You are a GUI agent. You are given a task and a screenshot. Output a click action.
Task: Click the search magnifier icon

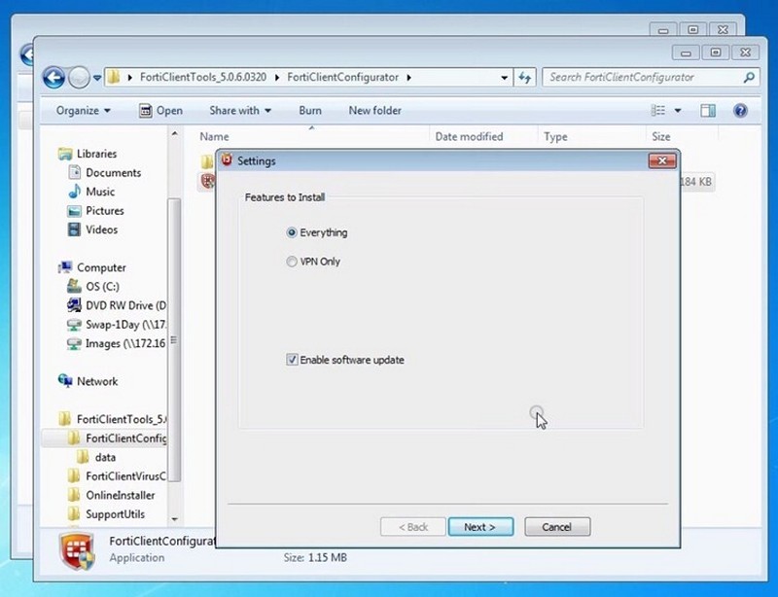pyautogui.click(x=749, y=78)
